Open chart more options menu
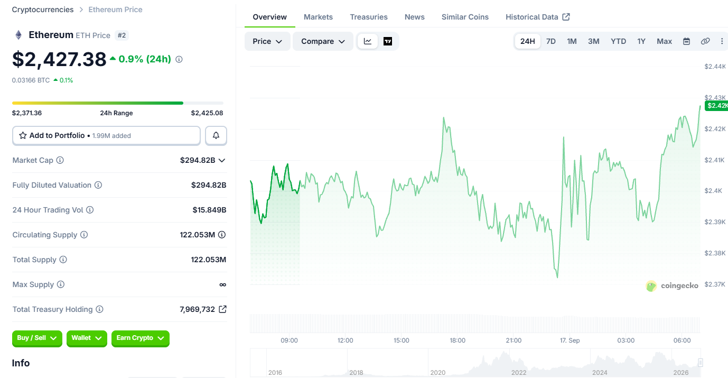Viewport: 728px width, 378px height. pos(722,41)
